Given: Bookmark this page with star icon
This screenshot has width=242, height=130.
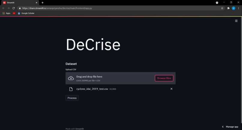Looking at the screenshot, I should tap(222, 8).
